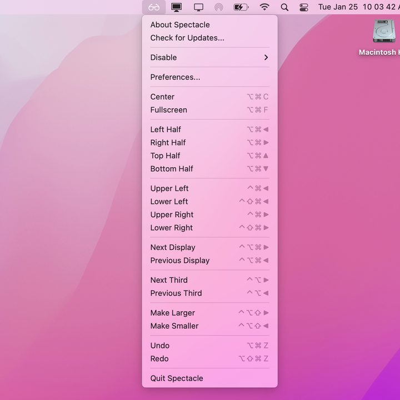Viewport: 400px width, 400px height.
Task: Select Next Third
Action: 209,280
